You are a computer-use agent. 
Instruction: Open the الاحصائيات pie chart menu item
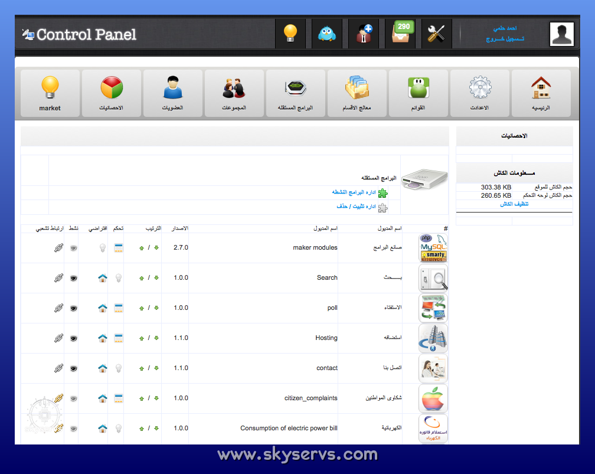click(x=111, y=93)
